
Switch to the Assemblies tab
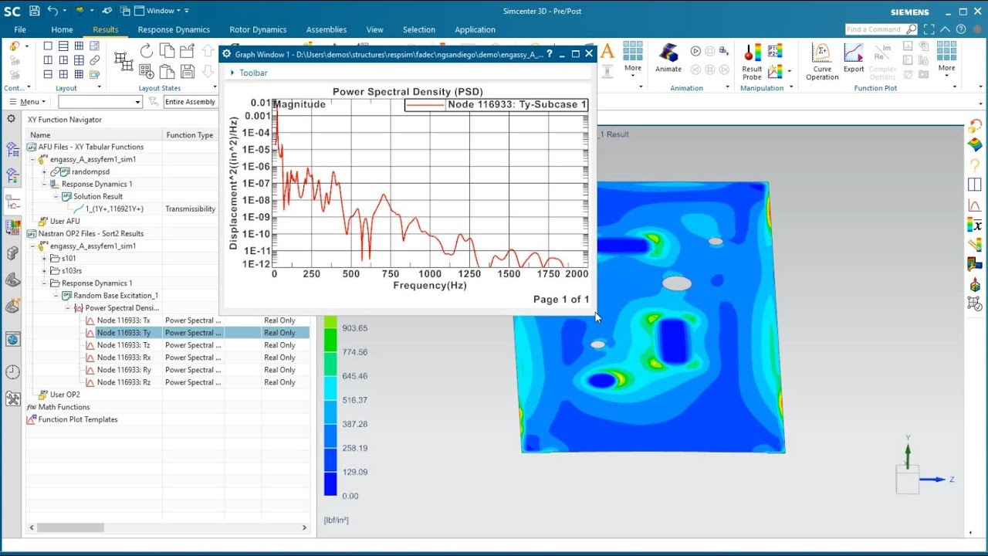[327, 29]
